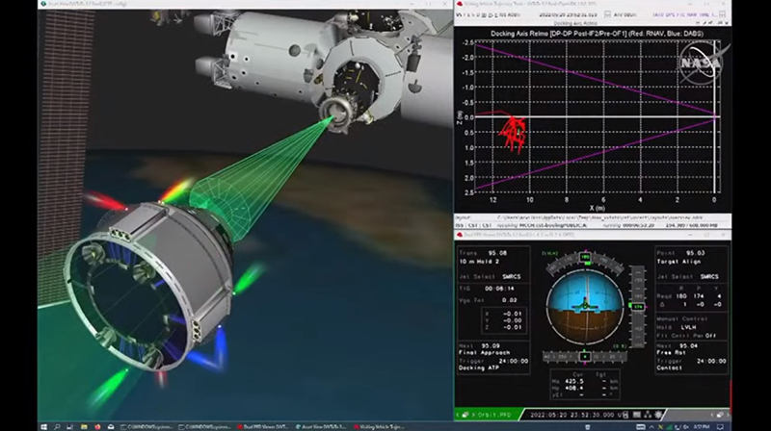Switch to Visiting Vehicle Trajectory taskbar button
This screenshot has width=771, height=431.
pos(379,427)
